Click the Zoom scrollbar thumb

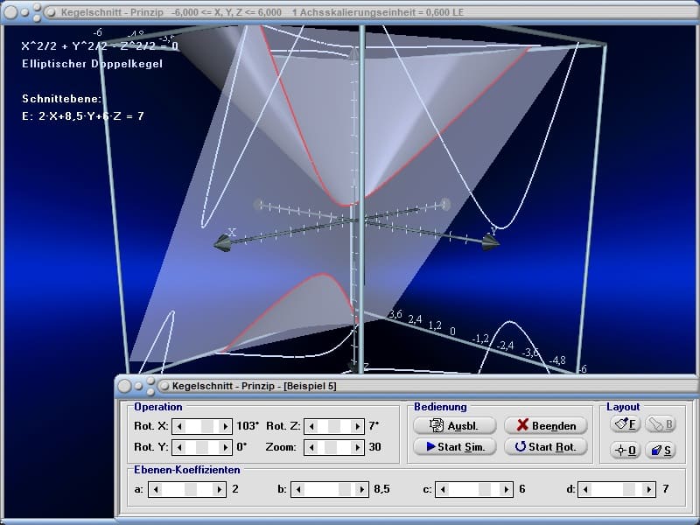[x=331, y=447]
